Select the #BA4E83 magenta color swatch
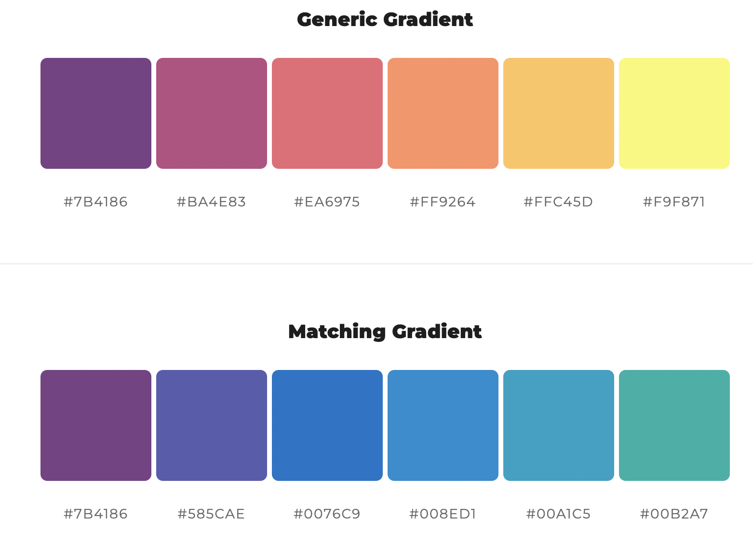This screenshot has height=546, width=753. pyautogui.click(x=212, y=113)
